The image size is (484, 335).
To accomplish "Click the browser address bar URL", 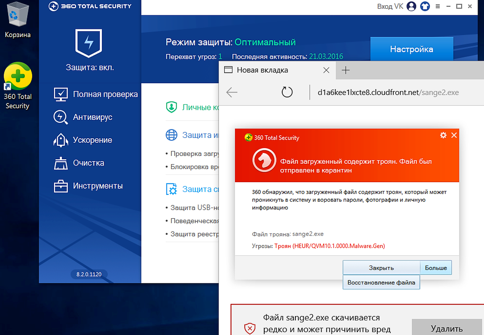I will 388,92.
